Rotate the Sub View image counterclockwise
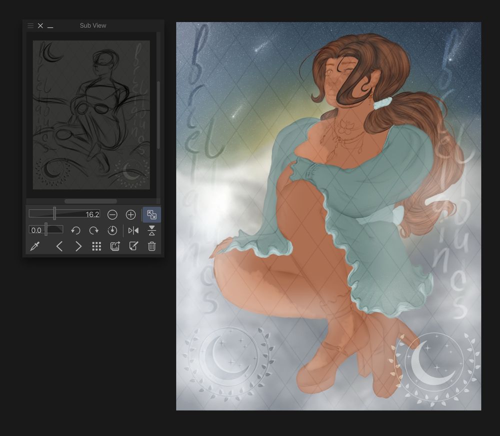The image size is (500, 436). coord(76,230)
